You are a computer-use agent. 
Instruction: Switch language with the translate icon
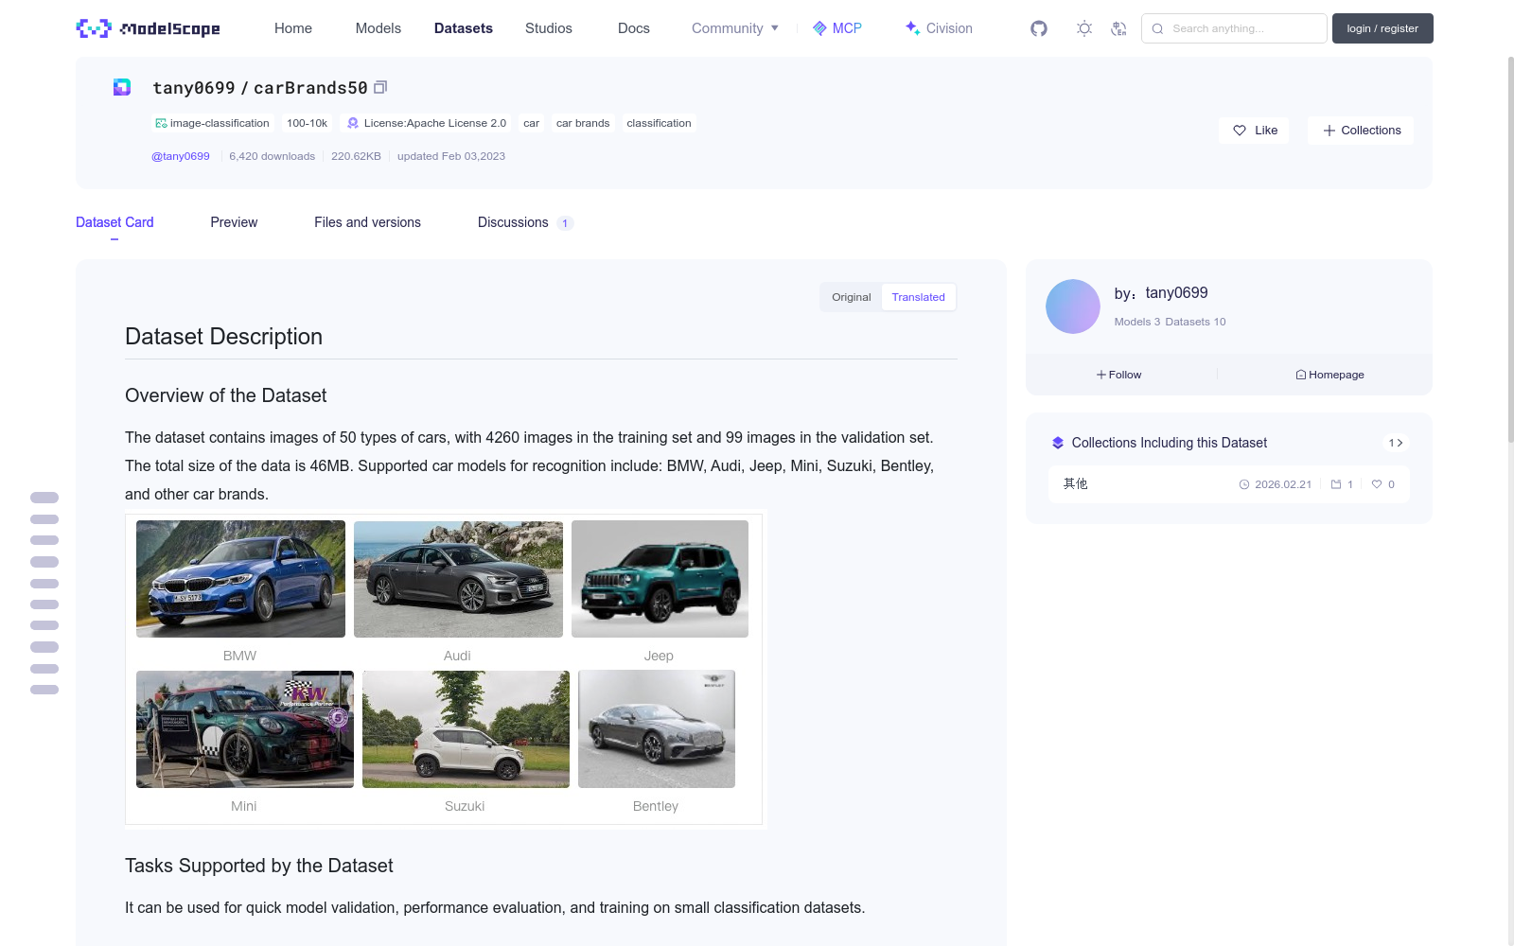click(1118, 28)
